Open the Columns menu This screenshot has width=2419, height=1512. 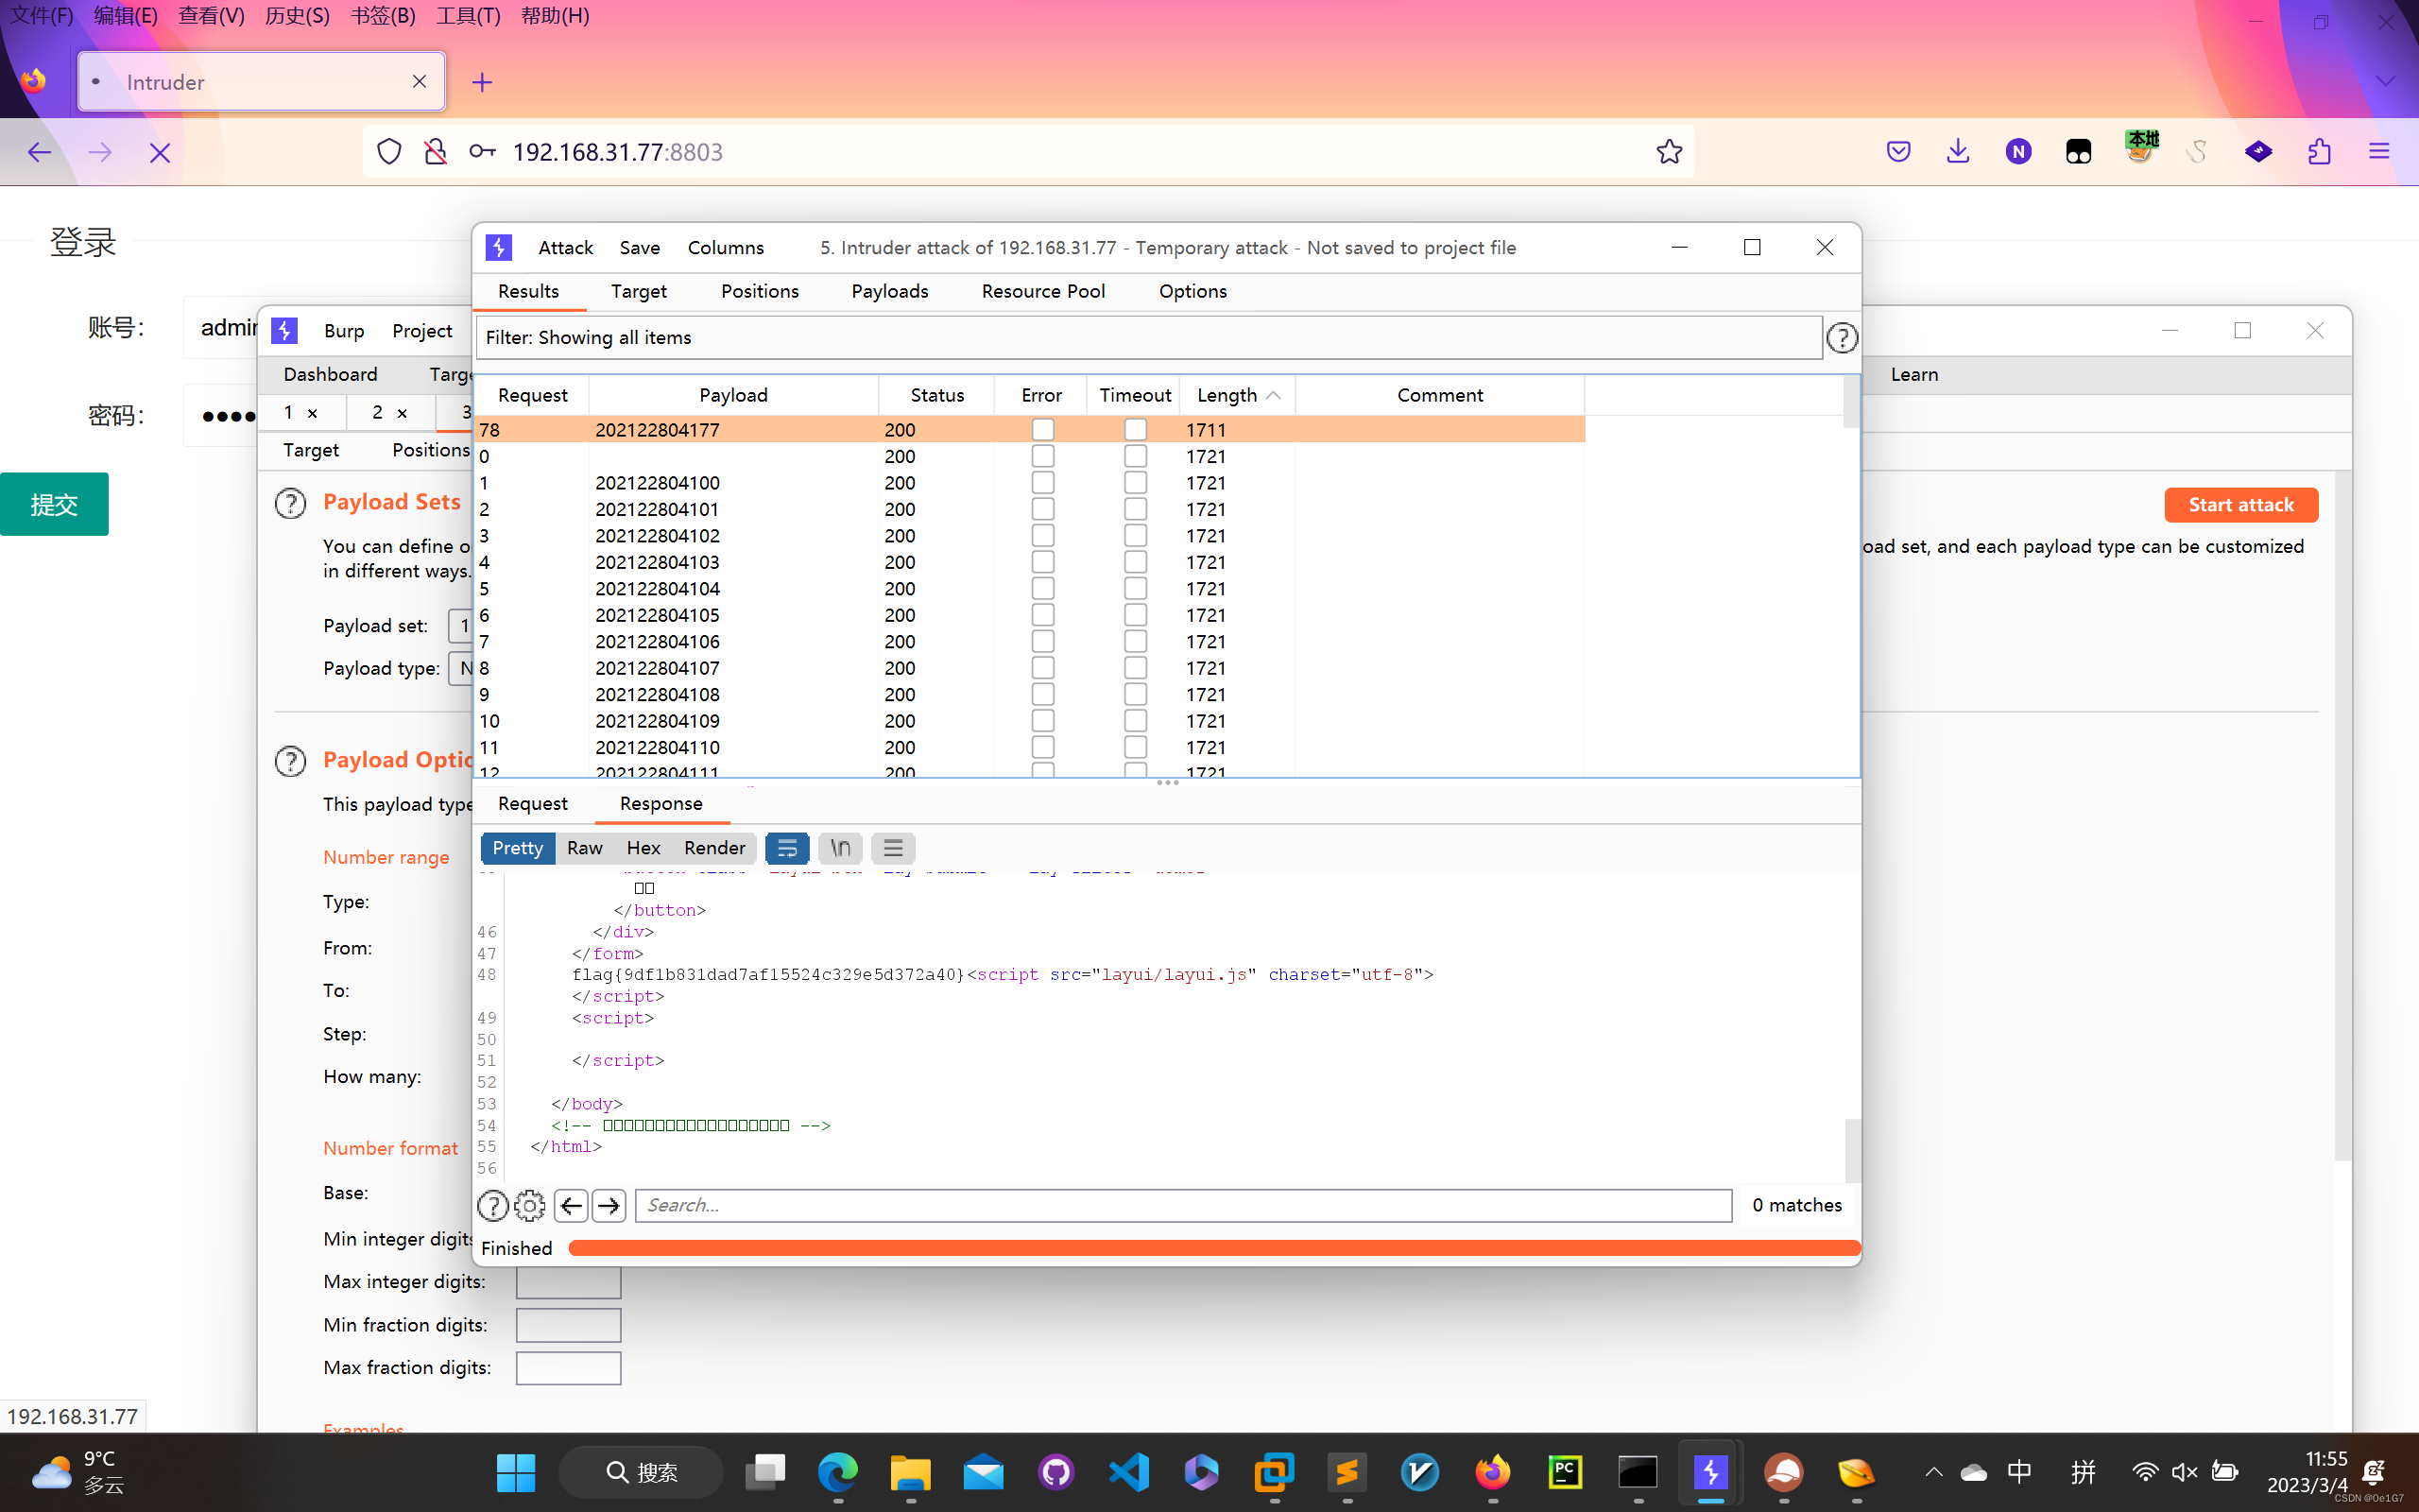pos(726,248)
